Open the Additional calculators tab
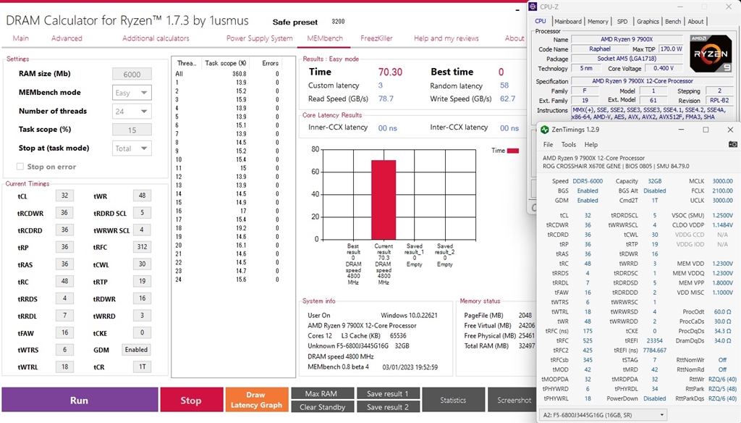Screen dimensions: 741x423 [156, 38]
